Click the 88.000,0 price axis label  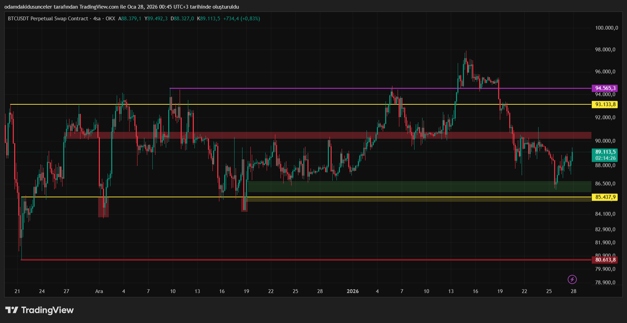coord(606,166)
